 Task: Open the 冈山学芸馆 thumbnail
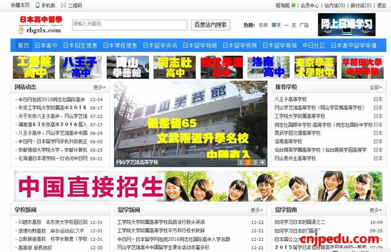128,68
